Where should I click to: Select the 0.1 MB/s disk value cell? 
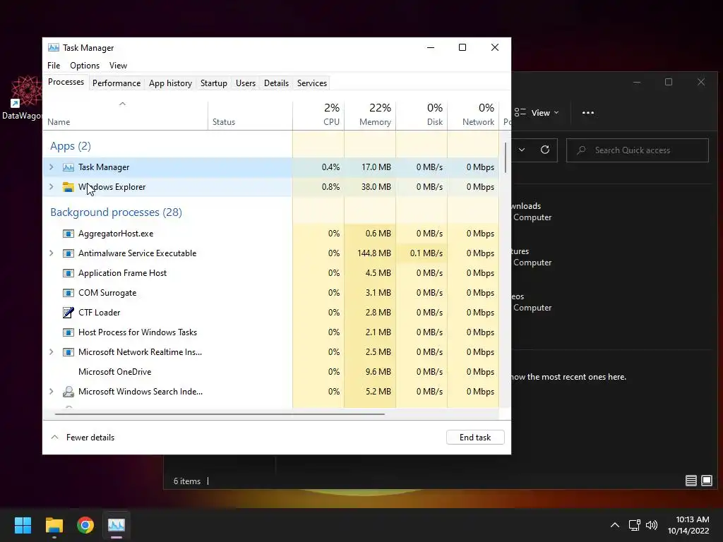pyautogui.click(x=422, y=253)
